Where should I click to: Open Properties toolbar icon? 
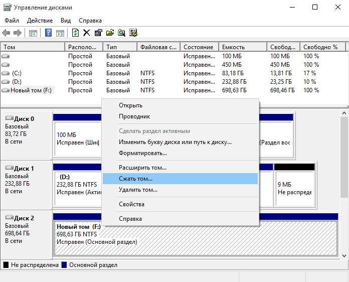tap(98, 33)
